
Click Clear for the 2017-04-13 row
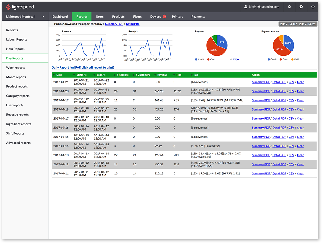coord(300,155)
